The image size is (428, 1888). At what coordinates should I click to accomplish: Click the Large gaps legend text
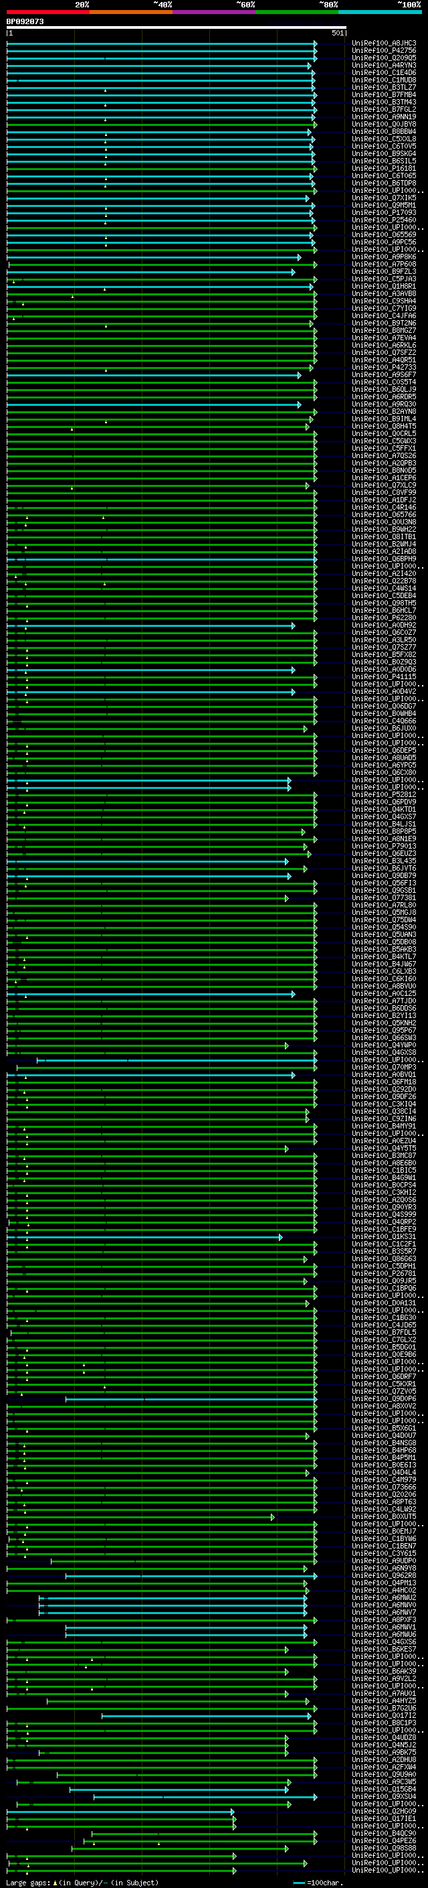point(82,1882)
